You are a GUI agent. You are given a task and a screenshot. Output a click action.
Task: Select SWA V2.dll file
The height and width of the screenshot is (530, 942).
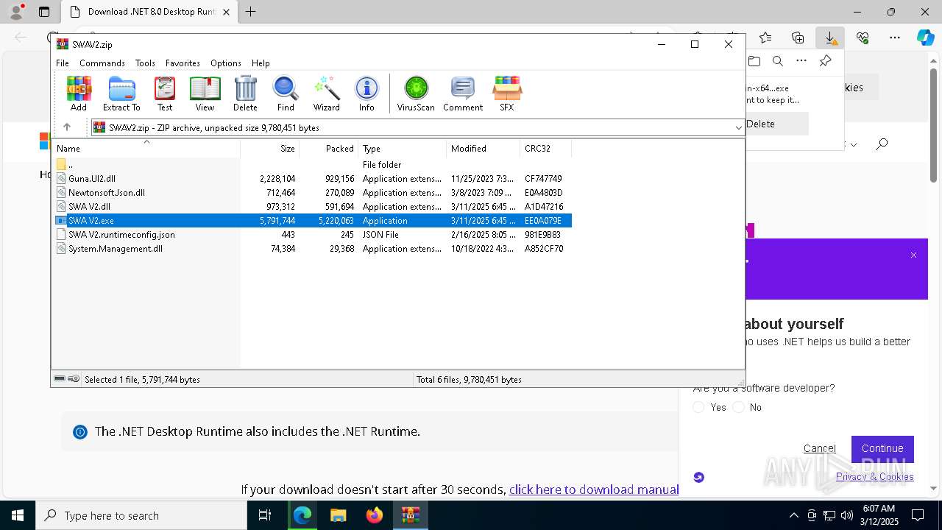89,207
